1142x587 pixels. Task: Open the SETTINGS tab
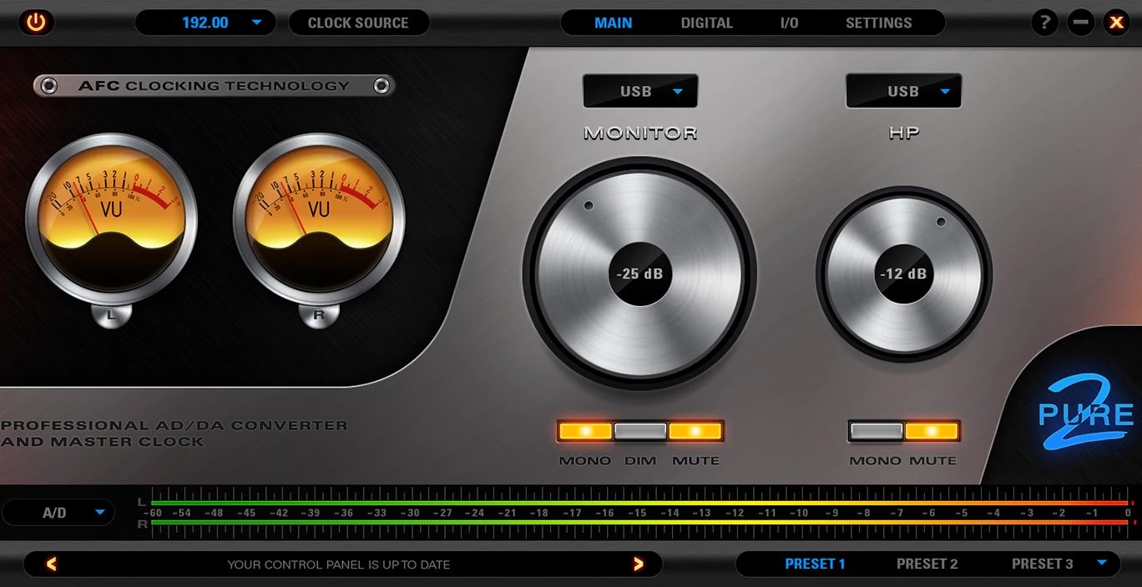[x=878, y=23]
